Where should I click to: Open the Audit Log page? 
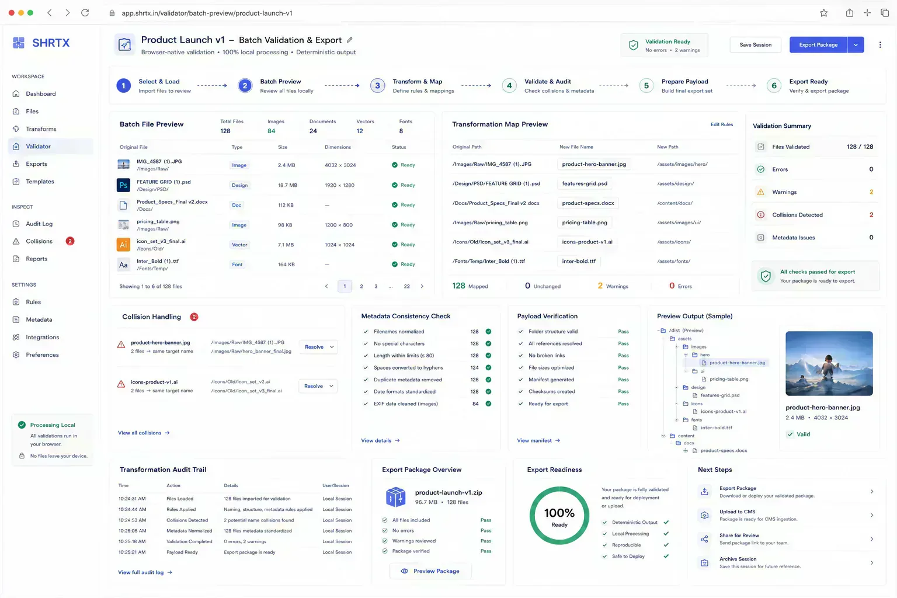(39, 224)
